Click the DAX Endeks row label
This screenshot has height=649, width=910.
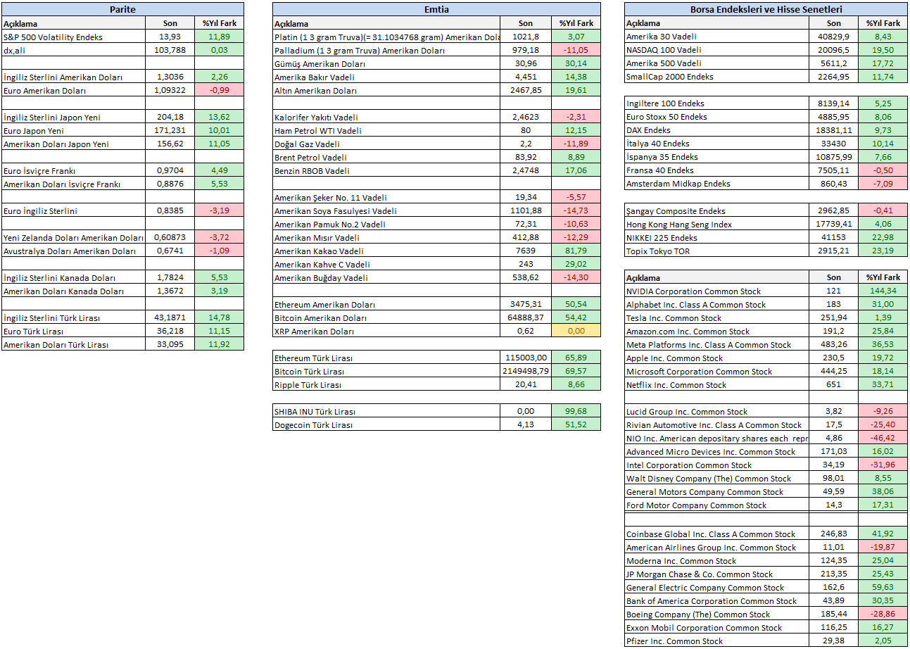716,130
